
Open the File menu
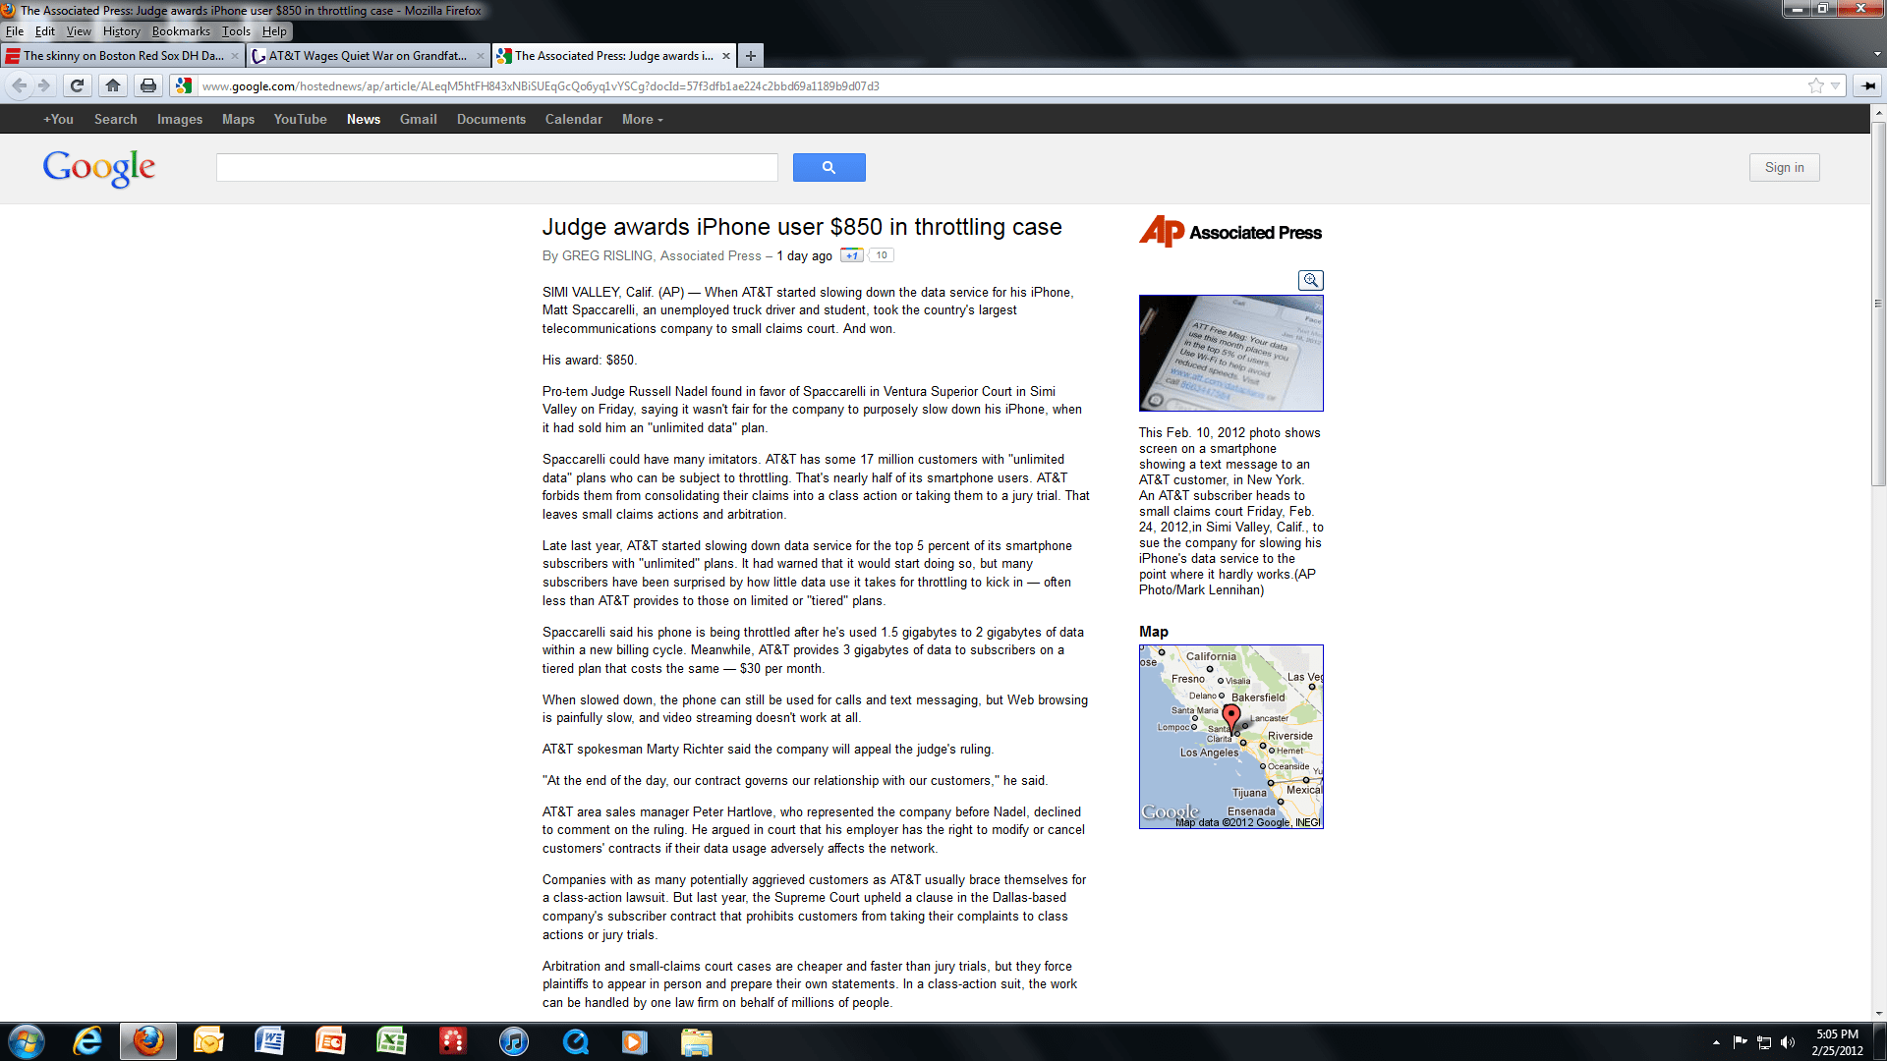(x=15, y=30)
